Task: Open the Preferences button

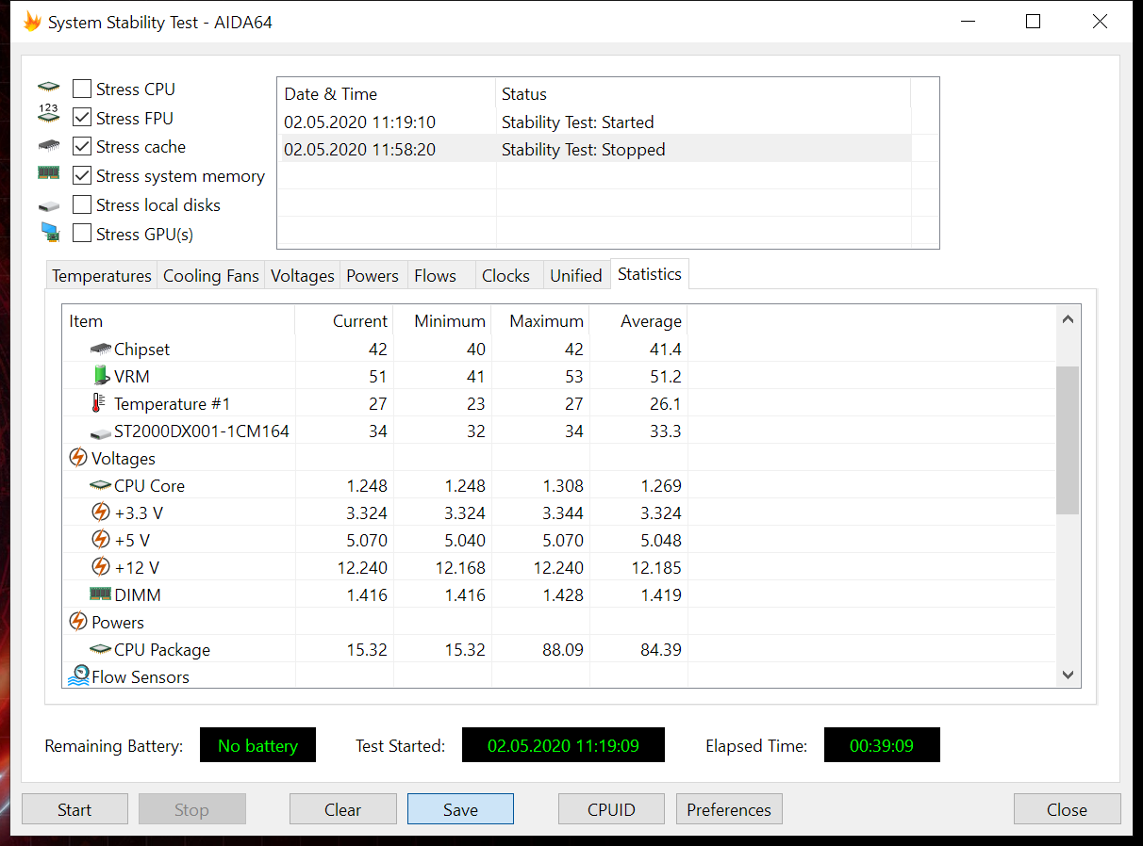Action: pos(729,809)
